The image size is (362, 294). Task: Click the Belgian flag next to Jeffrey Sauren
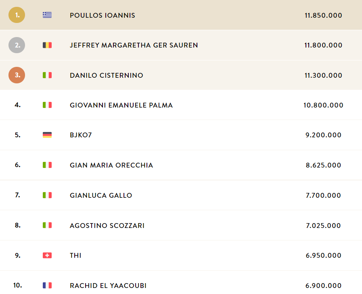click(47, 45)
